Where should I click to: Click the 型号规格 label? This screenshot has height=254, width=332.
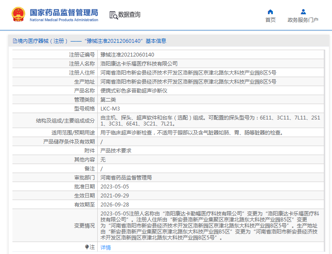point(84,109)
